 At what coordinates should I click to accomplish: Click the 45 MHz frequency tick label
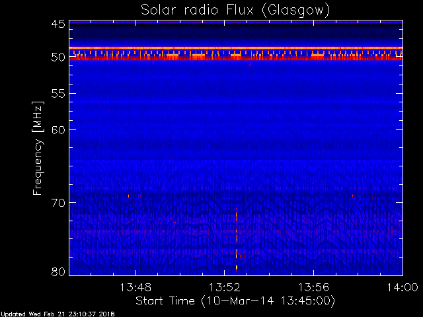coord(58,24)
